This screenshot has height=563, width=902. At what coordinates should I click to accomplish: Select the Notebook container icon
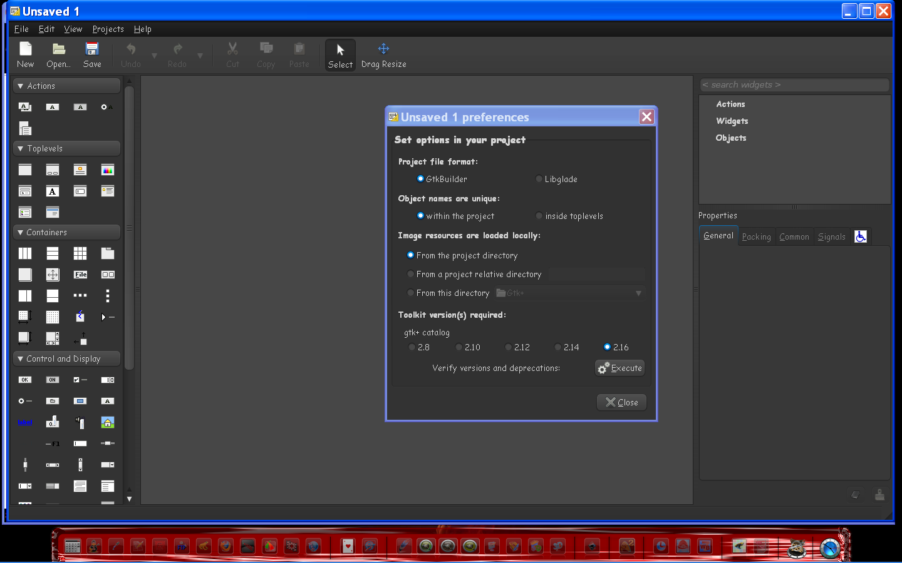coord(108,253)
